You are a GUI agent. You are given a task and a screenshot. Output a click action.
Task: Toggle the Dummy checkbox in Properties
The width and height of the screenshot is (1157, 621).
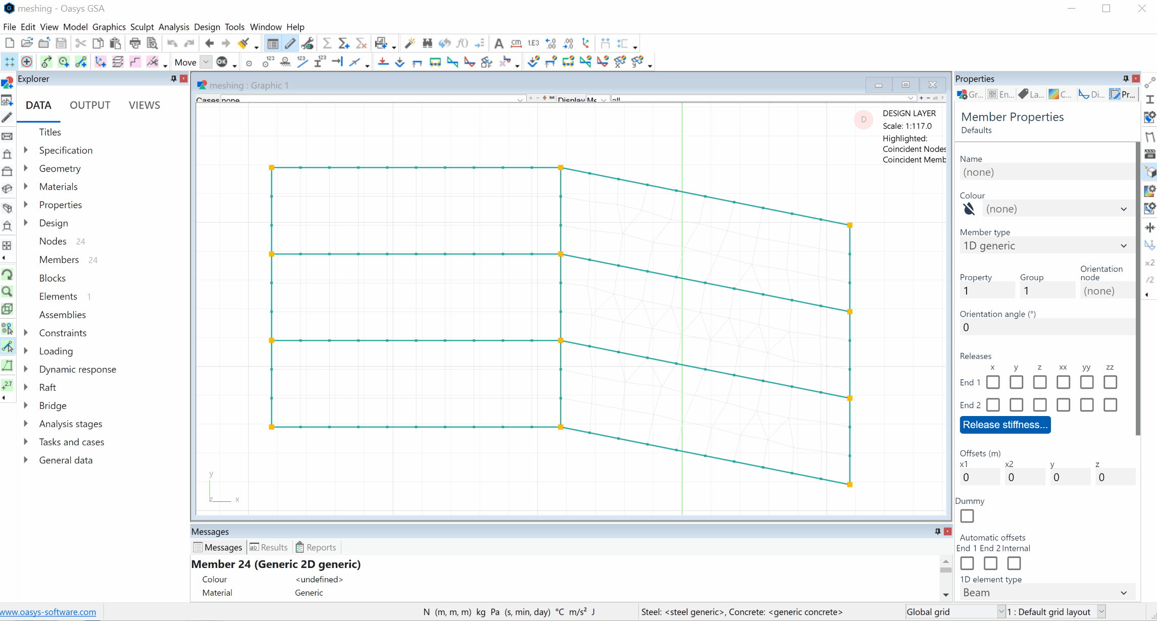(967, 515)
